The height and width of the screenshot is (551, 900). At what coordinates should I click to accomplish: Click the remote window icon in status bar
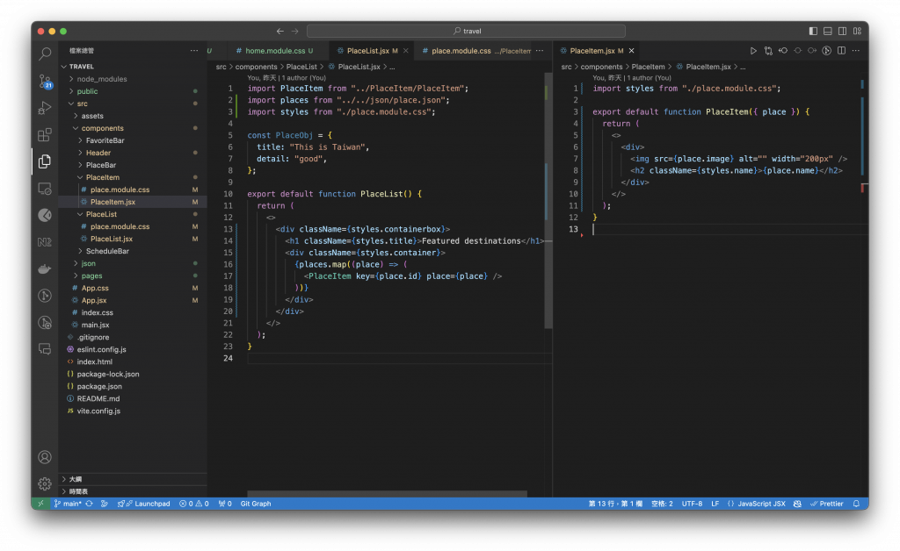coord(40,504)
